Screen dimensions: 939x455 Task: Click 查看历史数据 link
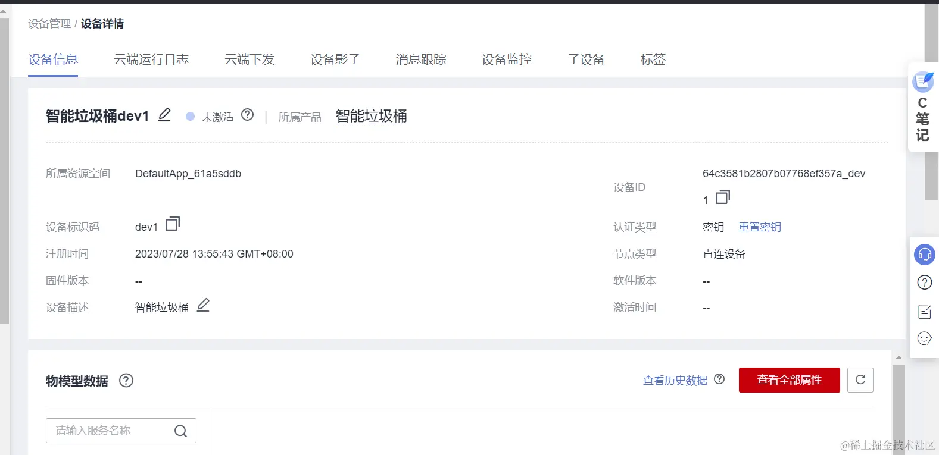click(675, 381)
